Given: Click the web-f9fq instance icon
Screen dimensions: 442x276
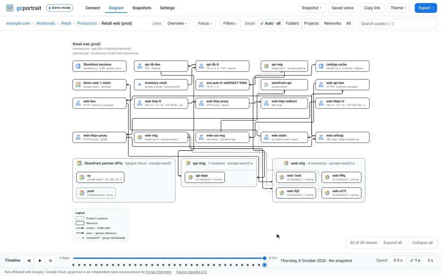Looking at the screenshot, I should (x=327, y=177).
